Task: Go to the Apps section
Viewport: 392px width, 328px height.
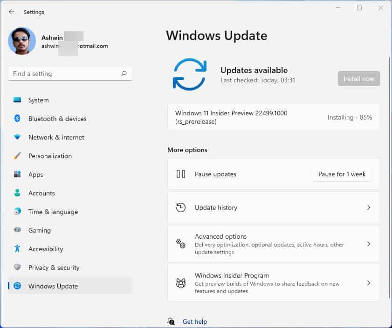Action: [x=70, y=174]
